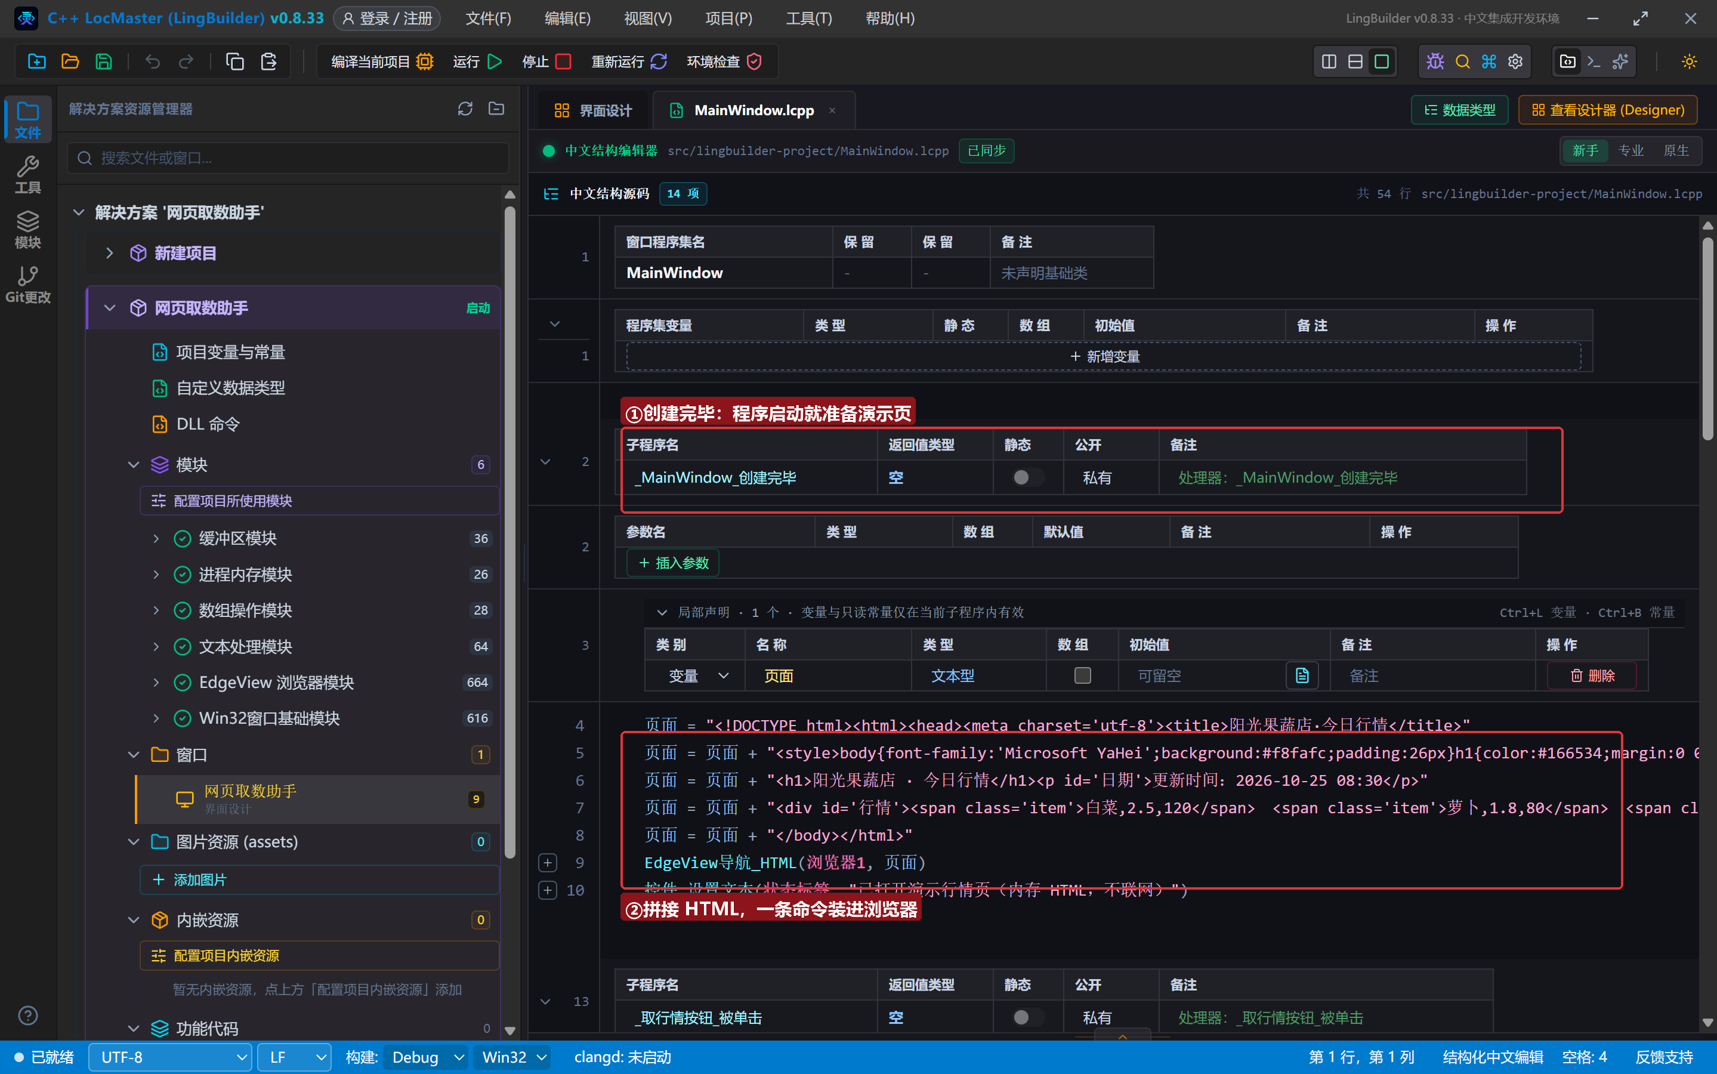This screenshot has height=1074, width=1717.
Task: Open the Git更改 sidebar panel
Action: pyautogui.click(x=27, y=285)
